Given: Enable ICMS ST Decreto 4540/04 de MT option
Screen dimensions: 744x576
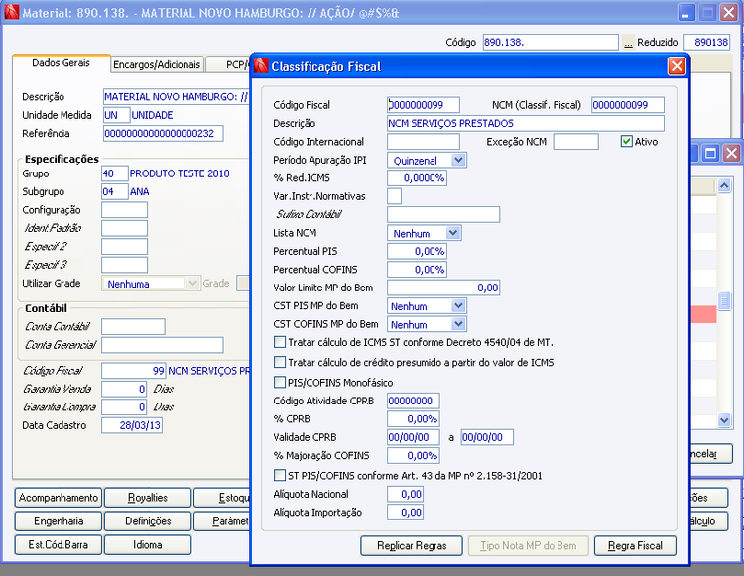Looking at the screenshot, I should pos(280,342).
